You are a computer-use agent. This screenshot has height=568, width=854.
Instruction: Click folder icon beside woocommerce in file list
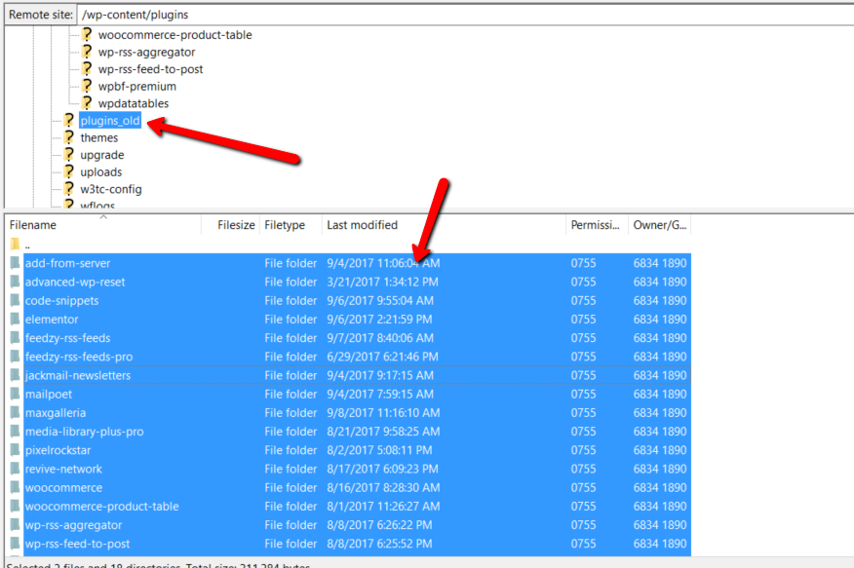click(x=15, y=487)
